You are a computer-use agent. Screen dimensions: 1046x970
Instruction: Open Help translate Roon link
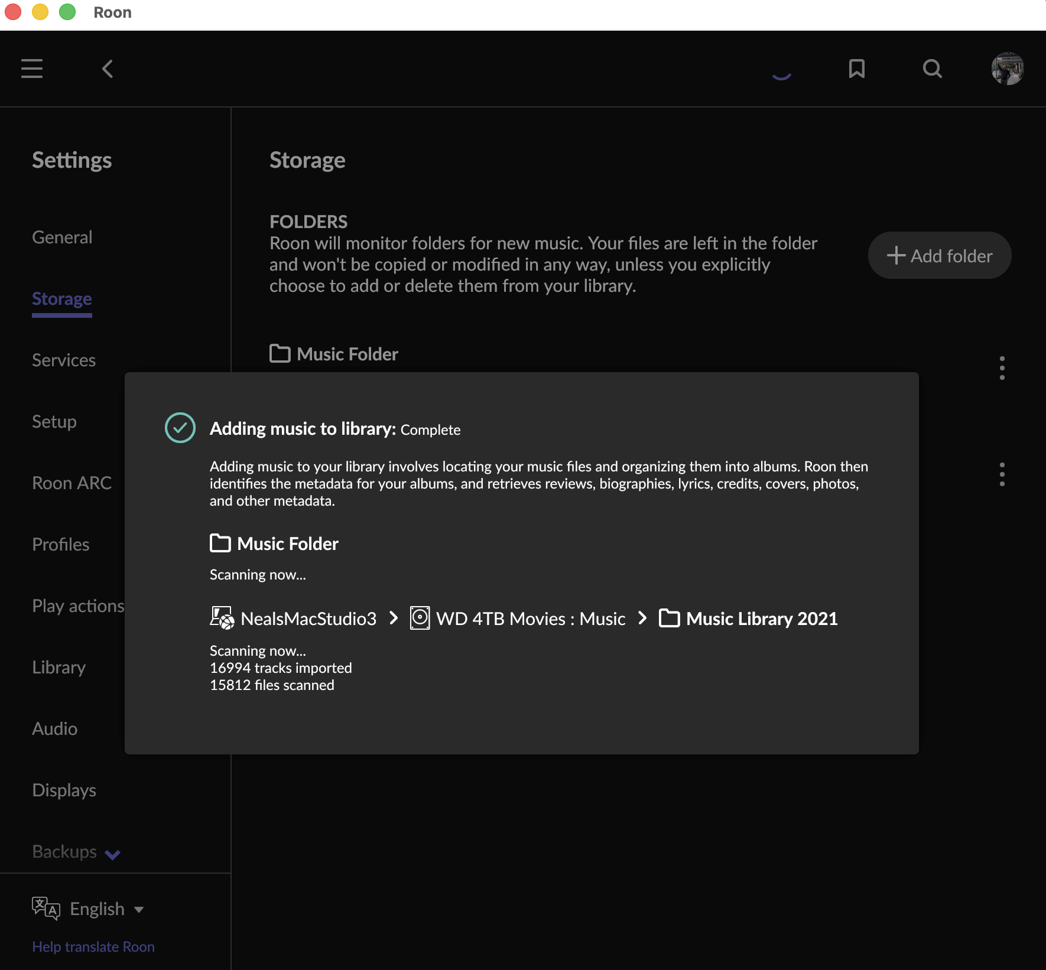point(93,946)
